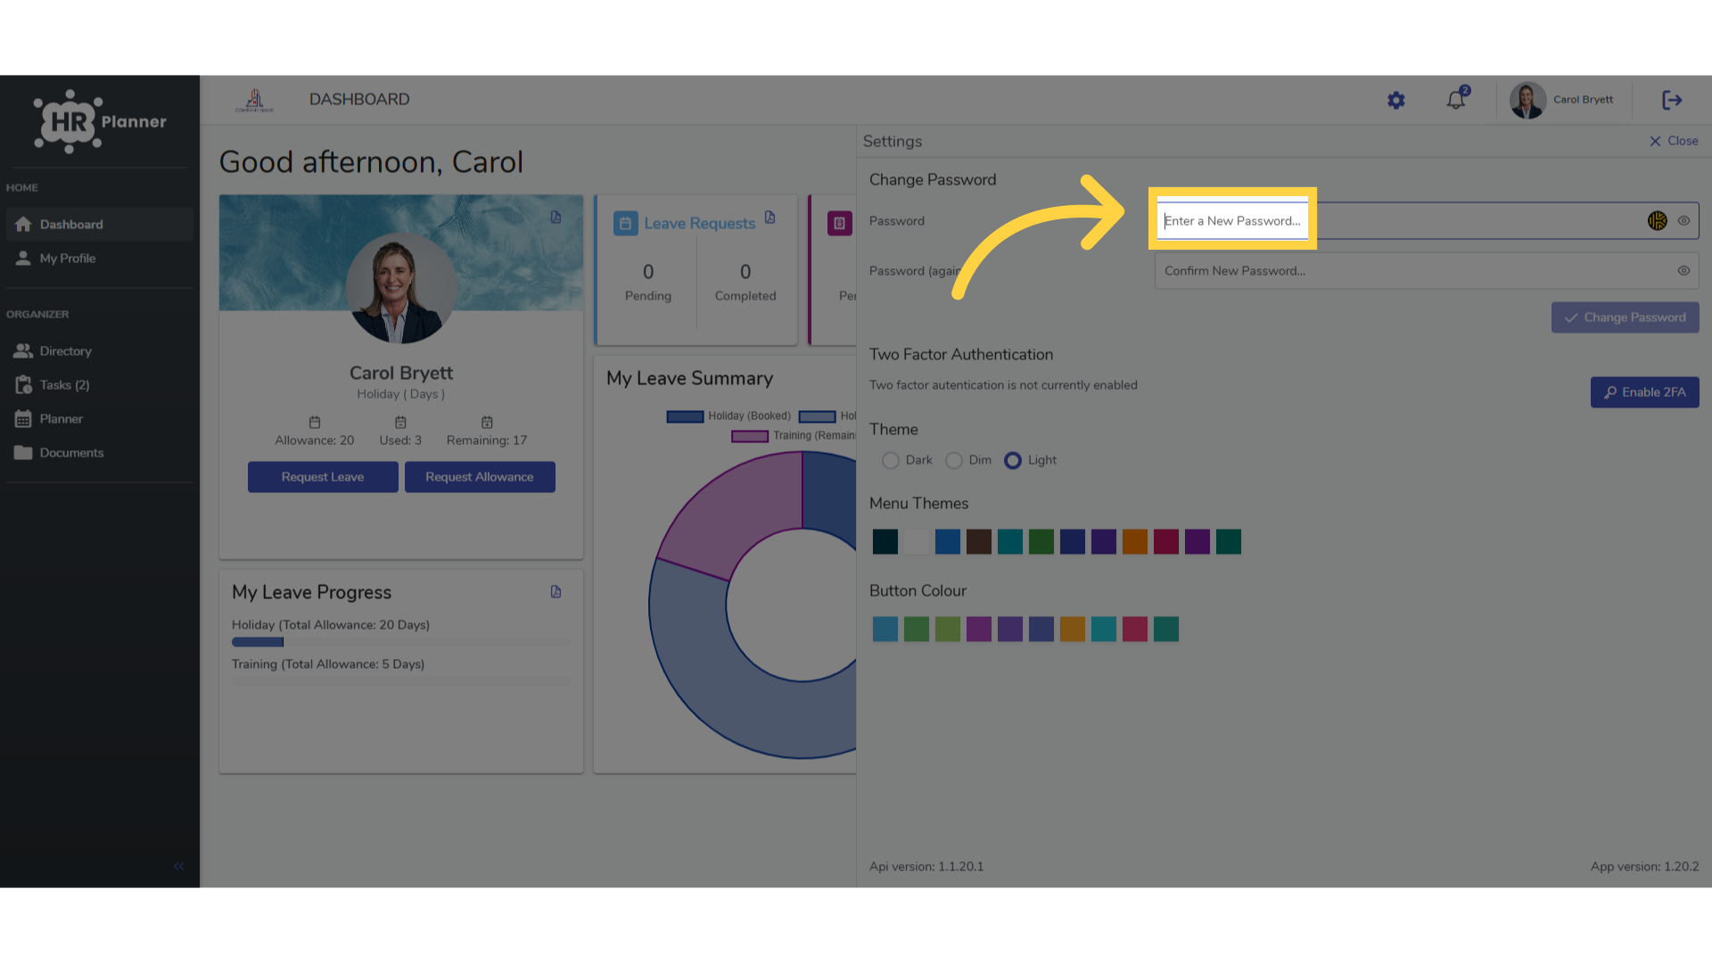Click the Change Password button
This screenshot has height=963, width=1712.
[1625, 317]
